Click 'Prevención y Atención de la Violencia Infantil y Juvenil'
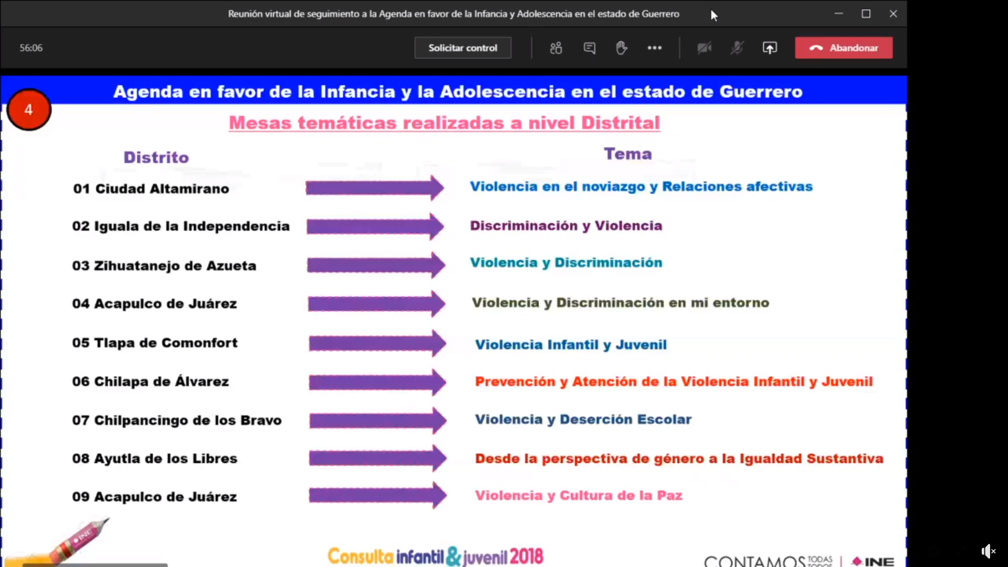This screenshot has width=1008, height=567. click(674, 382)
